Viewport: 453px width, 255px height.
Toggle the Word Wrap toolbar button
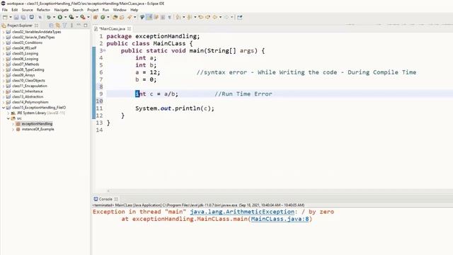[156, 17]
